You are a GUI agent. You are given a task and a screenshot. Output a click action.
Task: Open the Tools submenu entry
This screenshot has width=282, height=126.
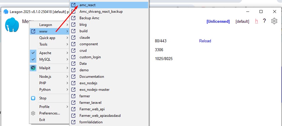click(x=43, y=44)
